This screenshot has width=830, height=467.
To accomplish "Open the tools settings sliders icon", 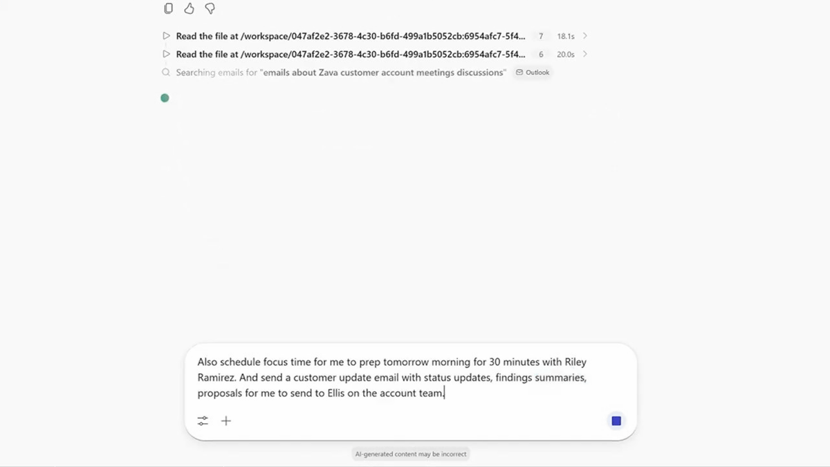I will 203,421.
